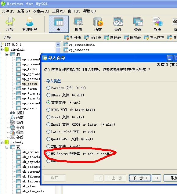The image size is (177, 194).
Task: Select wp_users table in tree
Action: 30,108
